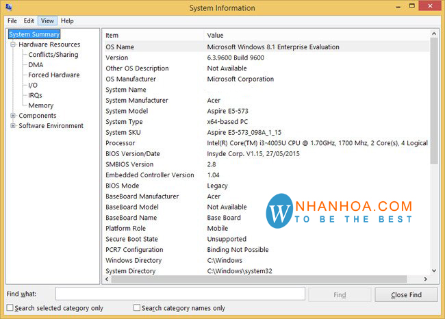Click the Microsoft Corporation value
Image resolution: width=445 pixels, height=319 pixels.
pos(240,79)
